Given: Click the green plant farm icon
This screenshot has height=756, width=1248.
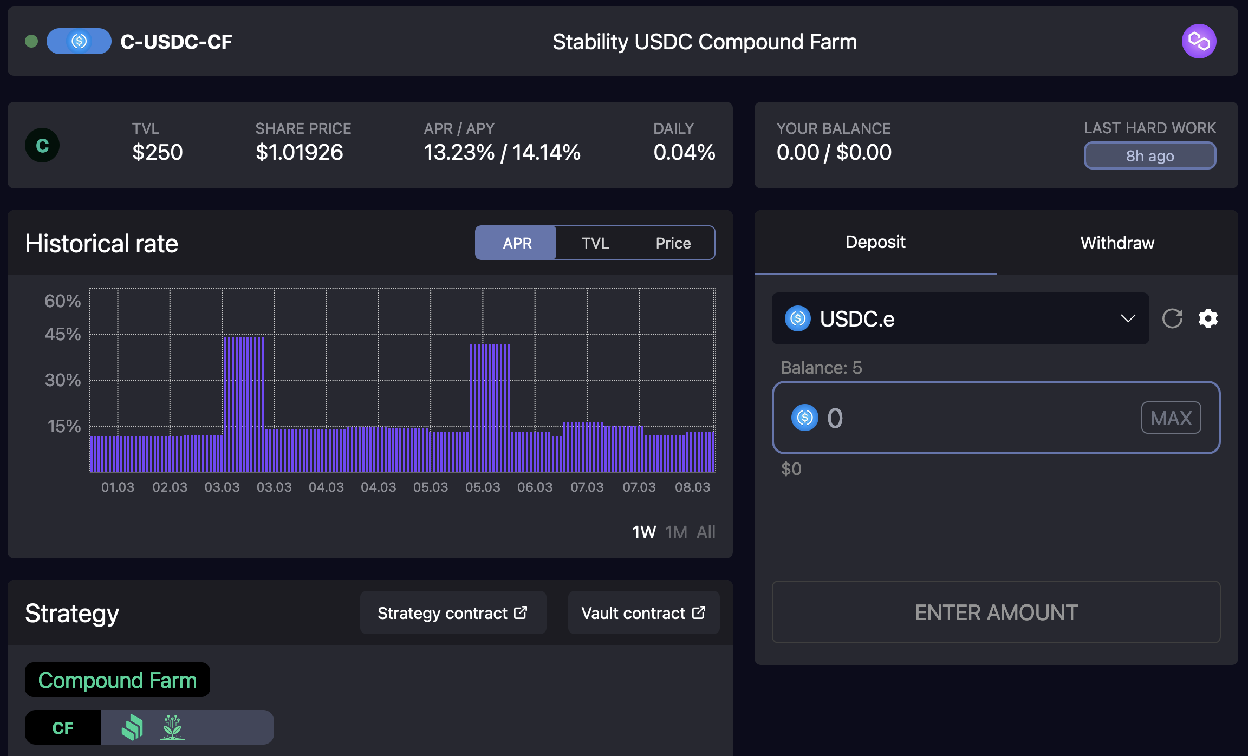Looking at the screenshot, I should 172,727.
